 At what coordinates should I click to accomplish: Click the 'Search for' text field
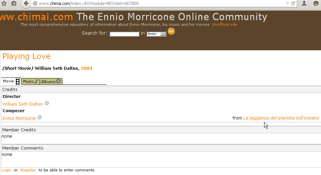click(124, 34)
